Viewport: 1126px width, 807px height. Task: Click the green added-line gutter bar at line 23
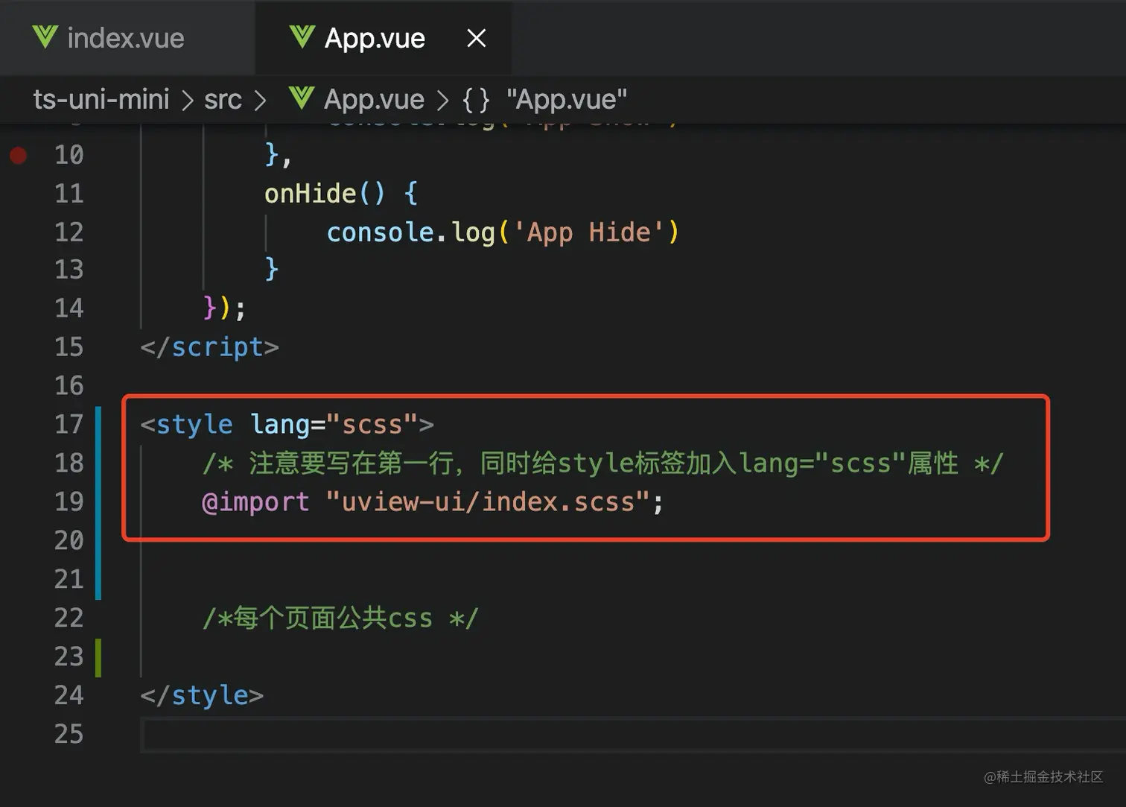[98, 657]
